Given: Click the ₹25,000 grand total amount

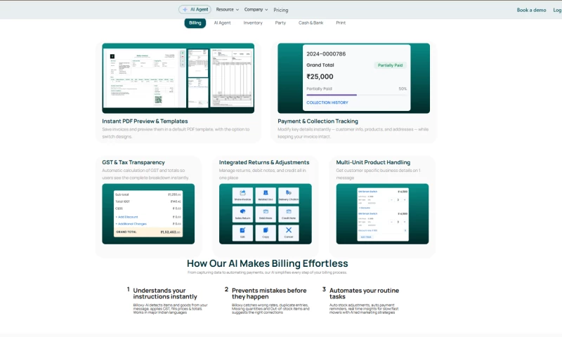Looking at the screenshot, I should tap(320, 77).
